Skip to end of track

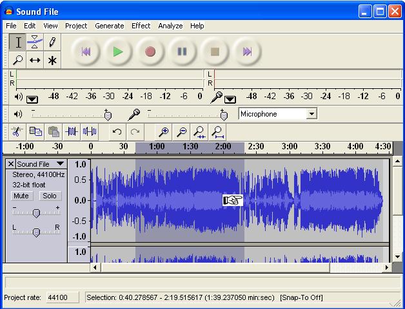(247, 51)
